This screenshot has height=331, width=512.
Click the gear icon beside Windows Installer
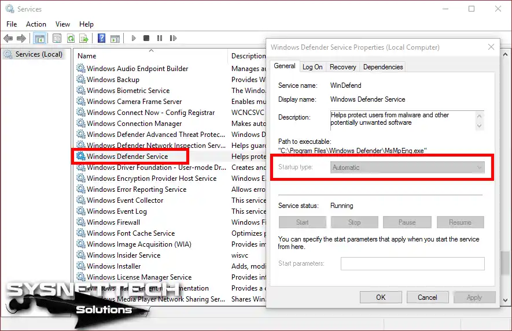tap(80, 266)
